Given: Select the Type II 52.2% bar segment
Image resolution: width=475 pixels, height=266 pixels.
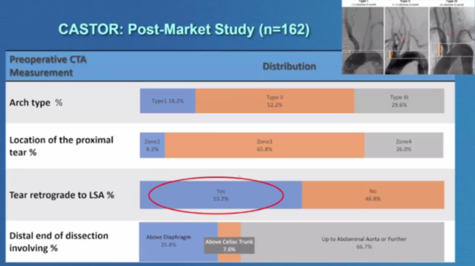Looking at the screenshot, I should [x=274, y=101].
